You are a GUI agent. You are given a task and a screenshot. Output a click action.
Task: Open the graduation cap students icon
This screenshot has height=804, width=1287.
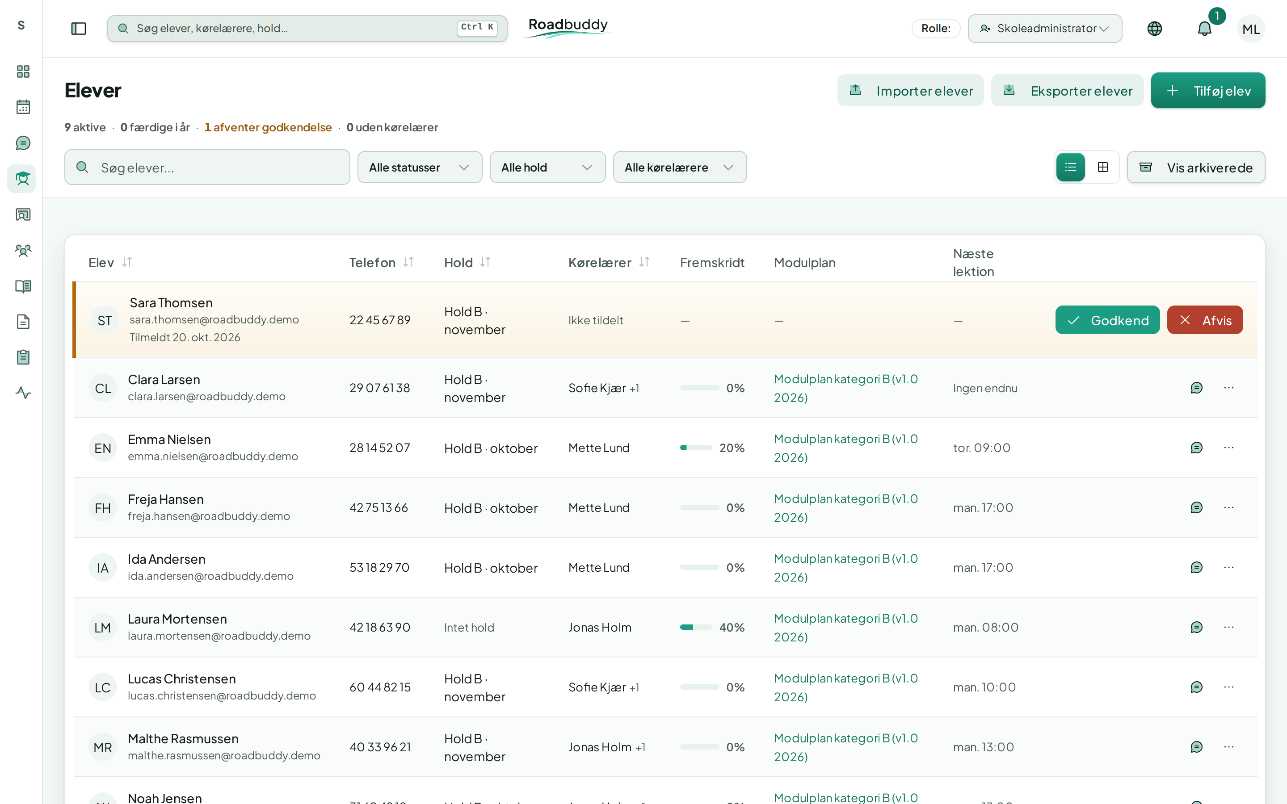pyautogui.click(x=22, y=179)
